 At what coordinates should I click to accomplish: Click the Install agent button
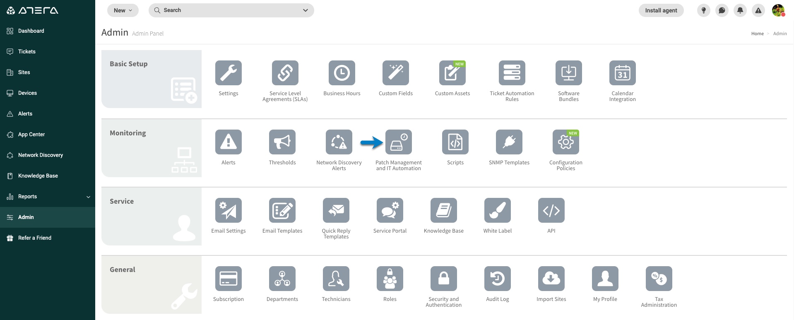(x=661, y=10)
